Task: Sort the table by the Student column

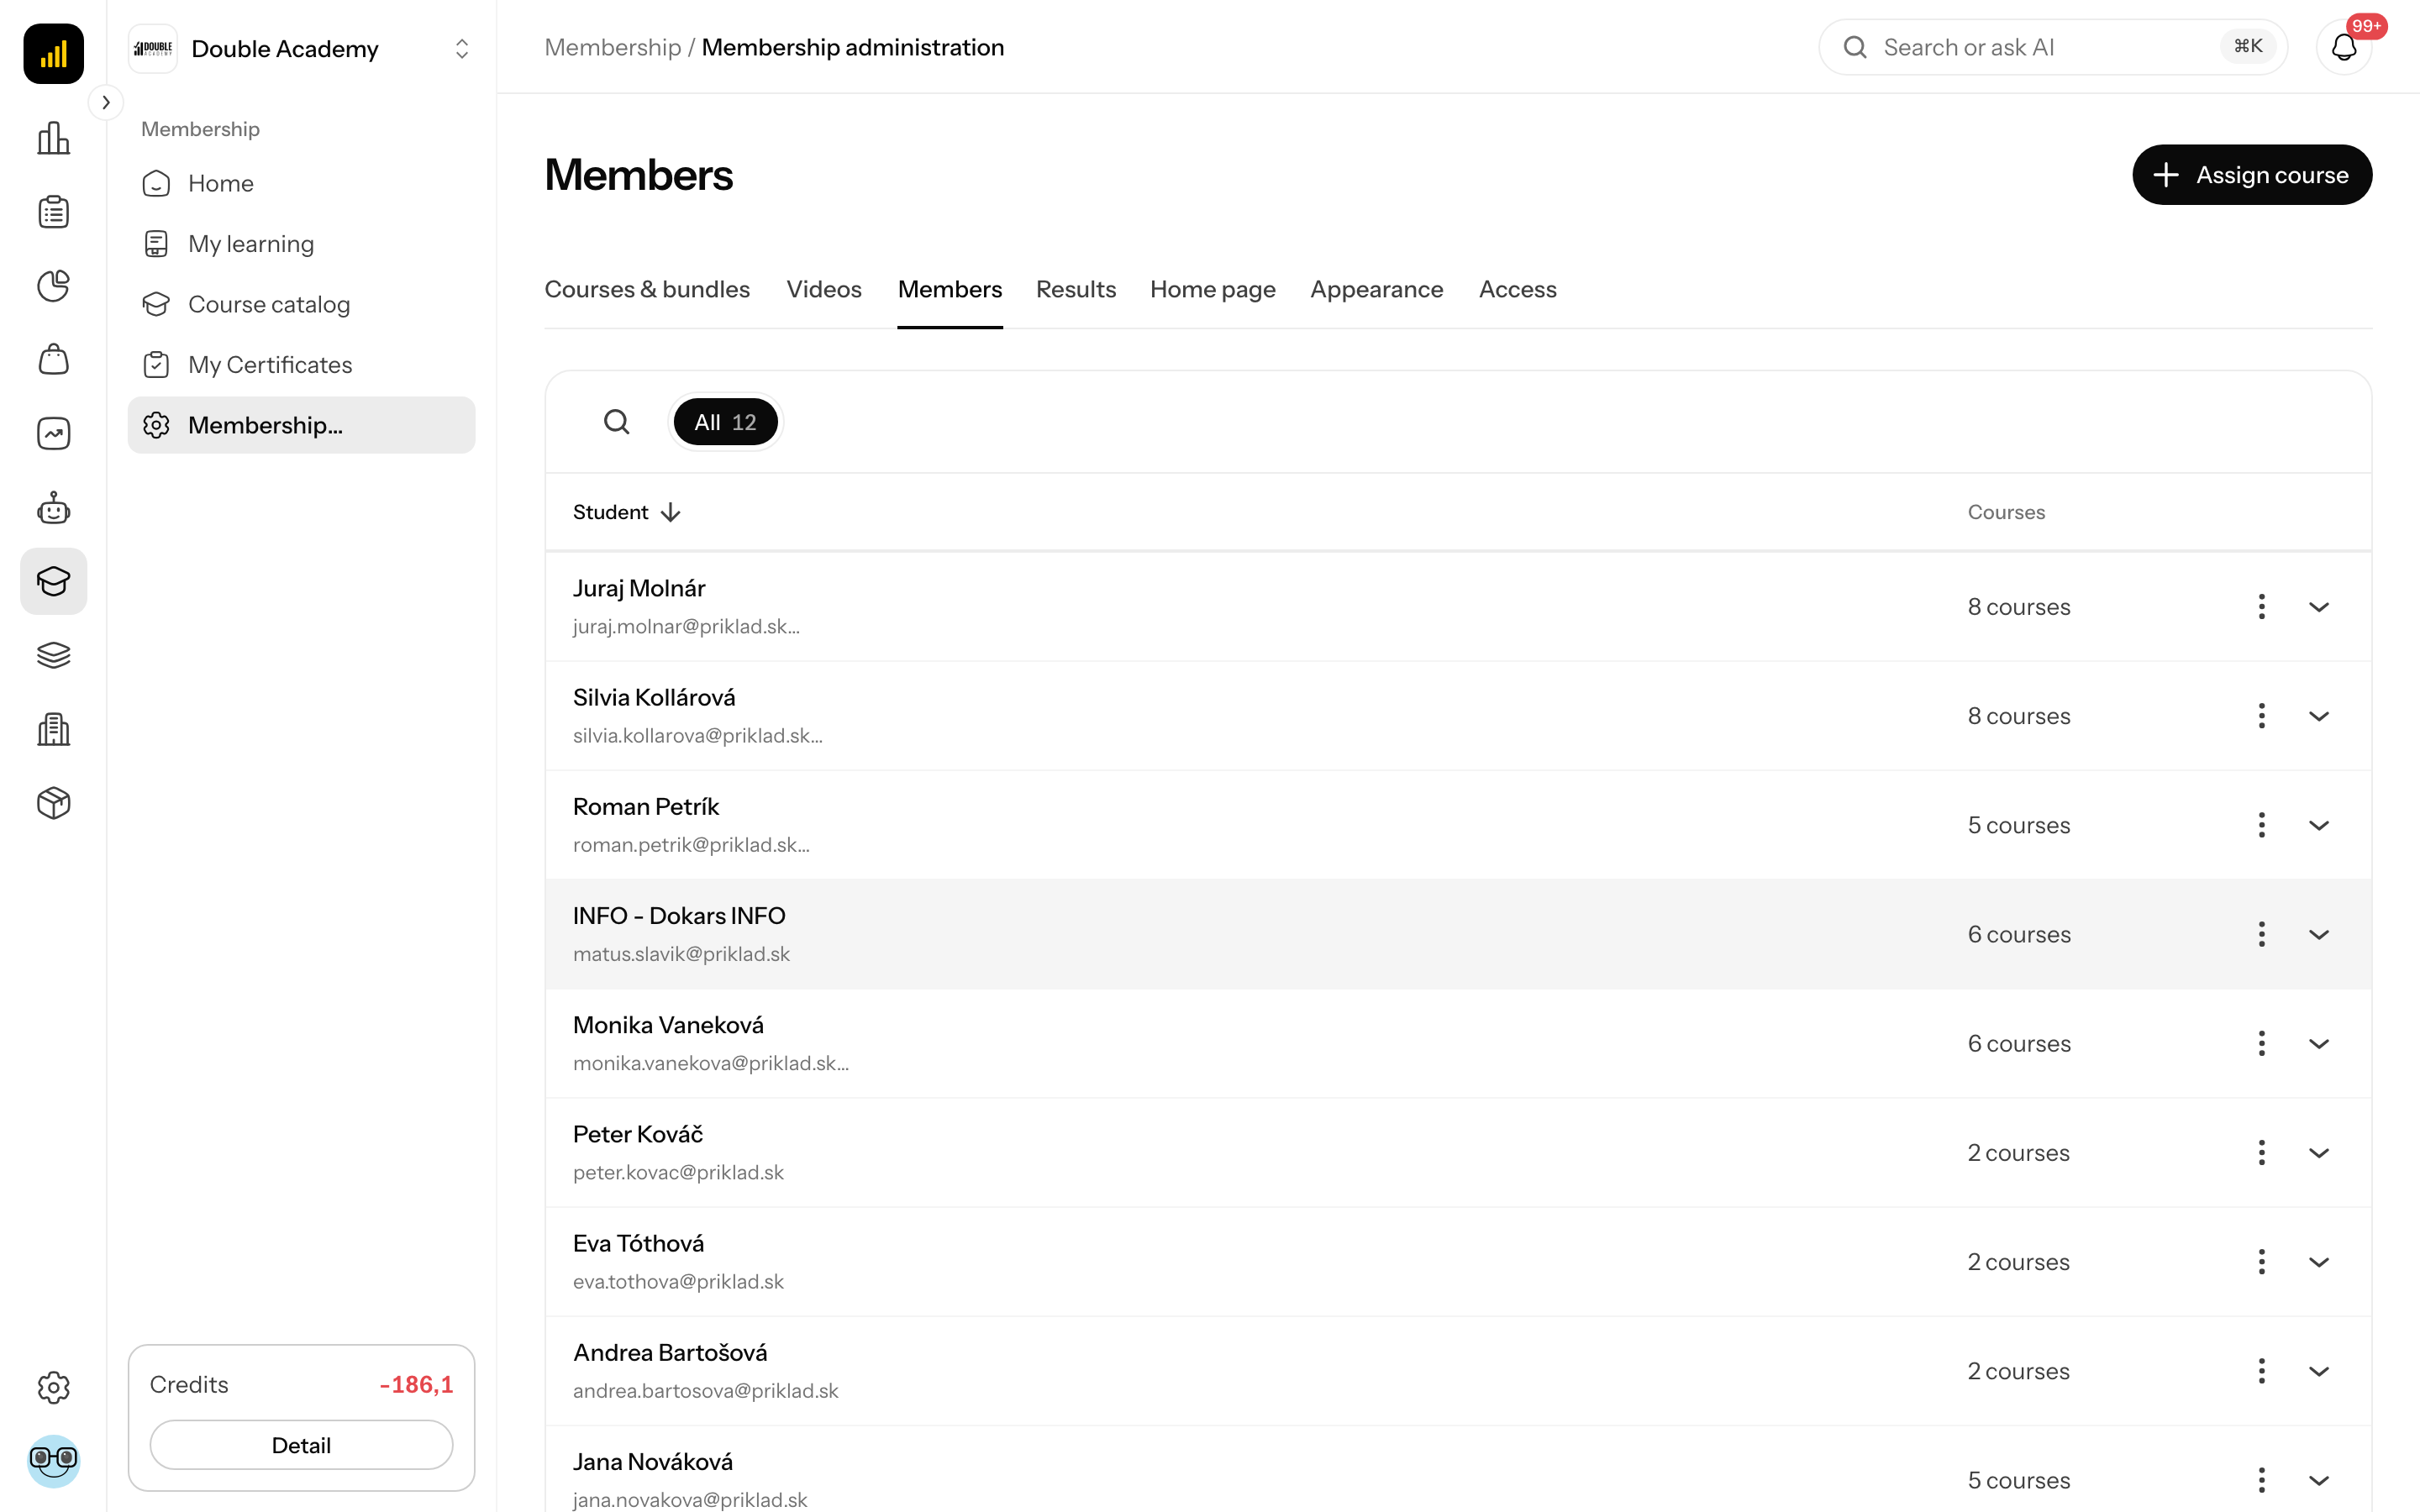Action: pos(626,512)
